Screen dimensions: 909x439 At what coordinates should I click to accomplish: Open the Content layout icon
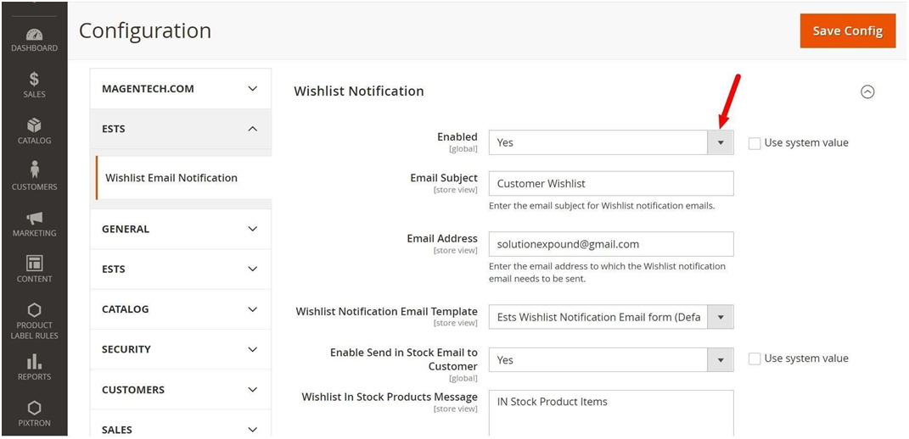click(34, 264)
